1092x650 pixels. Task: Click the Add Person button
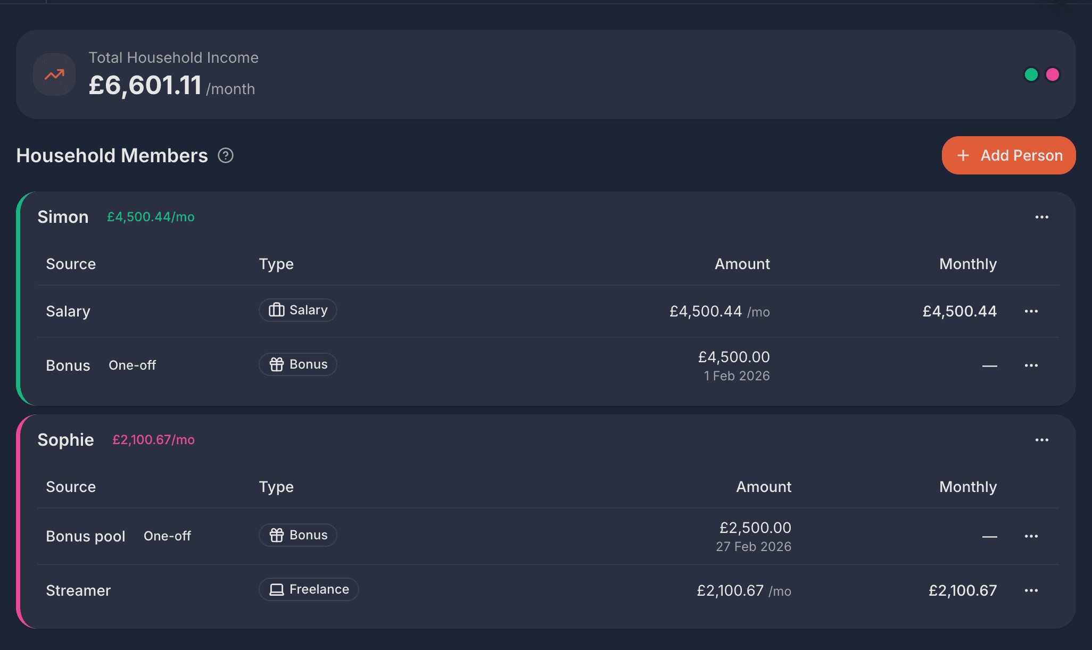click(x=1008, y=155)
